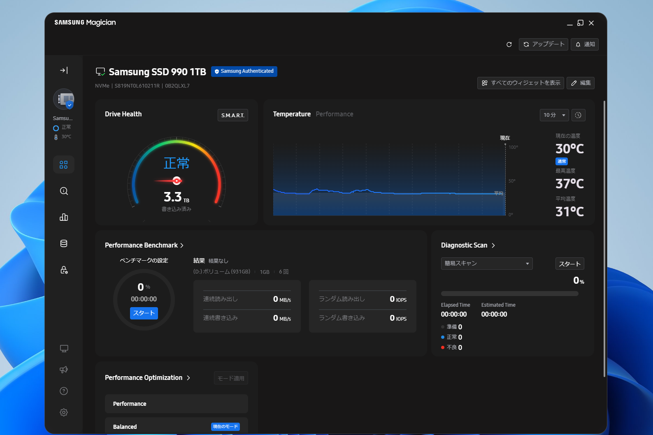Open the monitor icon in the sidebar
653x435 pixels.
(x=64, y=349)
